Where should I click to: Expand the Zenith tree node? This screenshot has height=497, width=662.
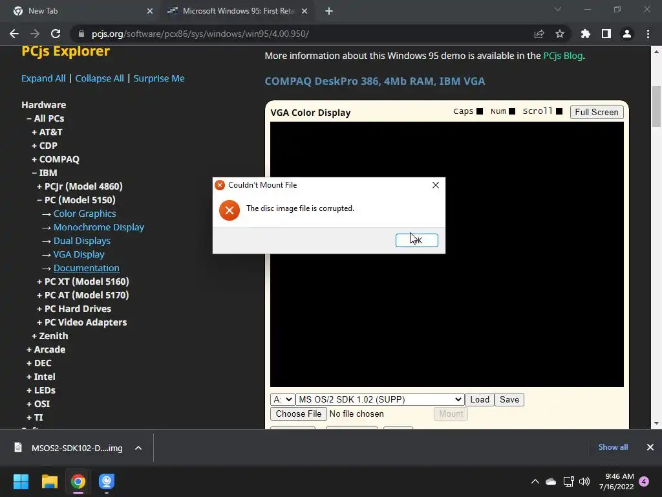click(x=50, y=336)
